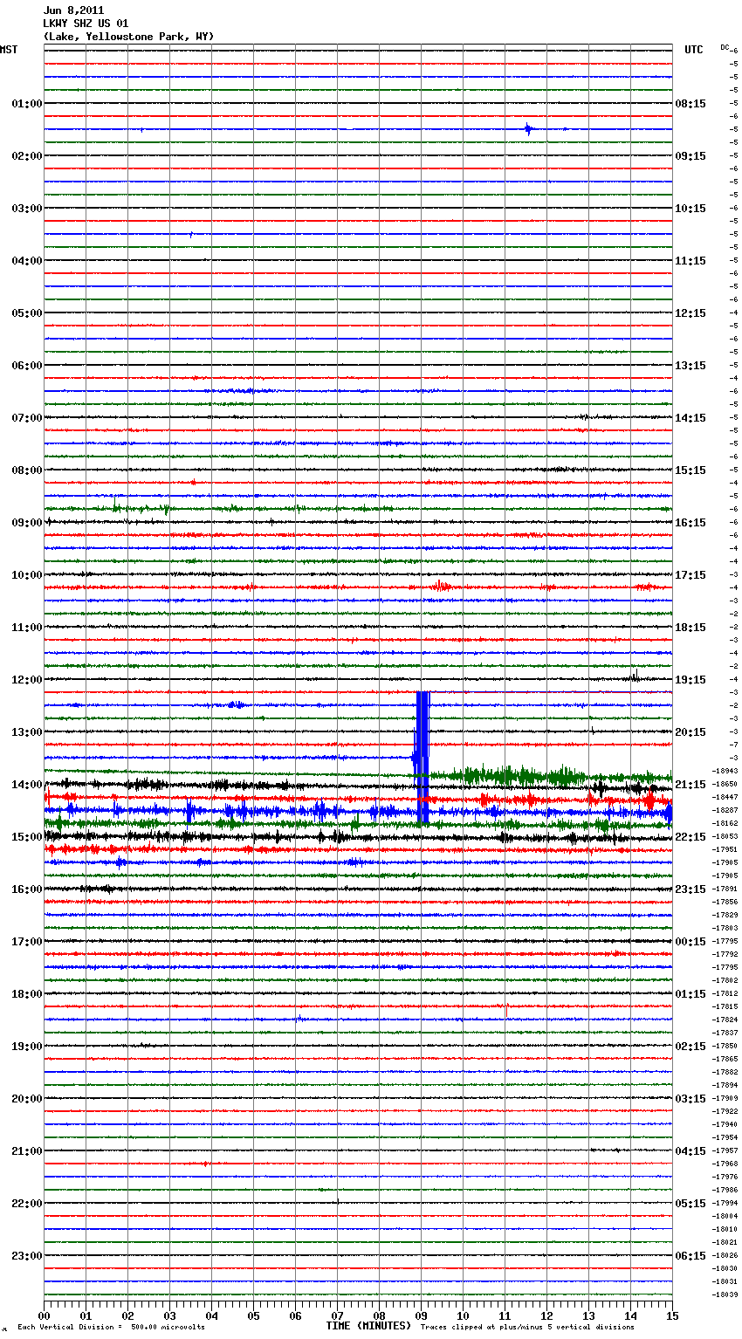Select the 00:15 UTC time label
The height and width of the screenshot is (1339, 742).
point(690,942)
